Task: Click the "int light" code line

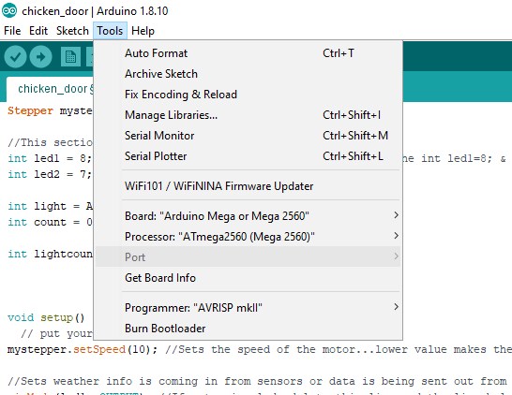Action: click(x=50, y=206)
